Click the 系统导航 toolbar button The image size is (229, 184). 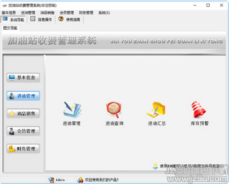tap(13, 20)
